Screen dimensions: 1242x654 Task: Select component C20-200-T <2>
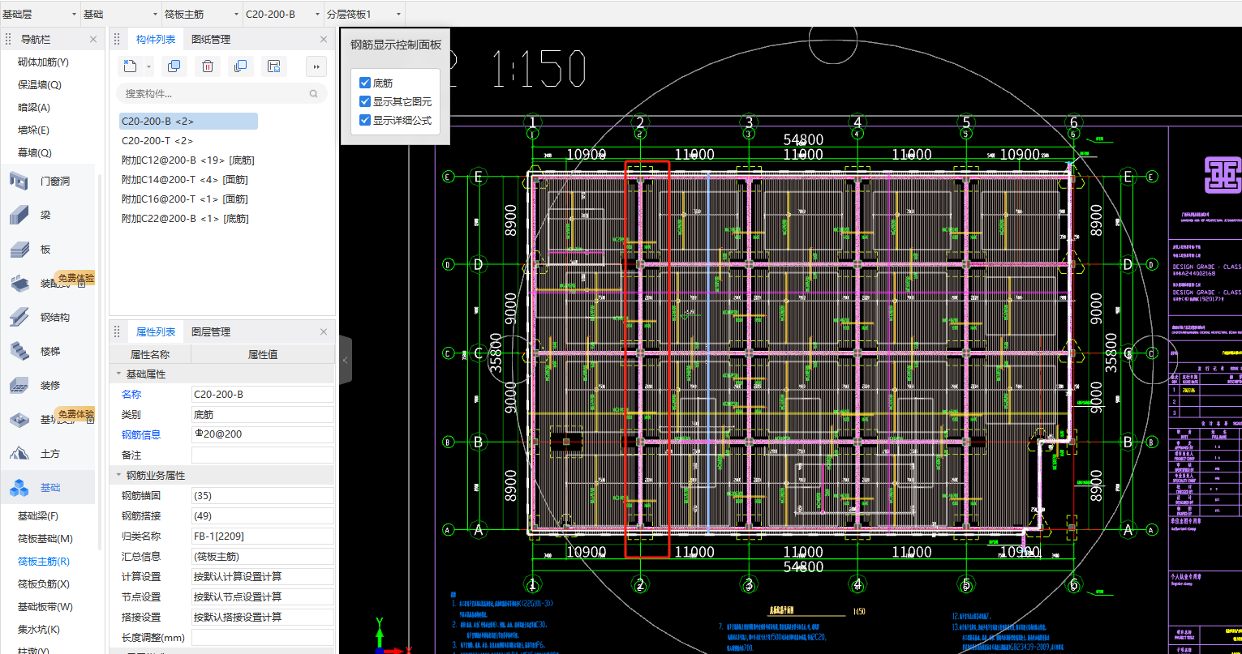tap(157, 140)
